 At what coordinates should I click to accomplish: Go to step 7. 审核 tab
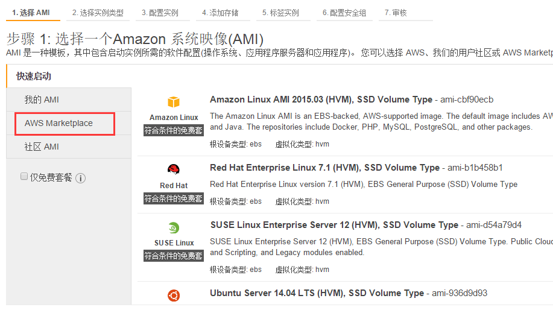click(x=406, y=13)
